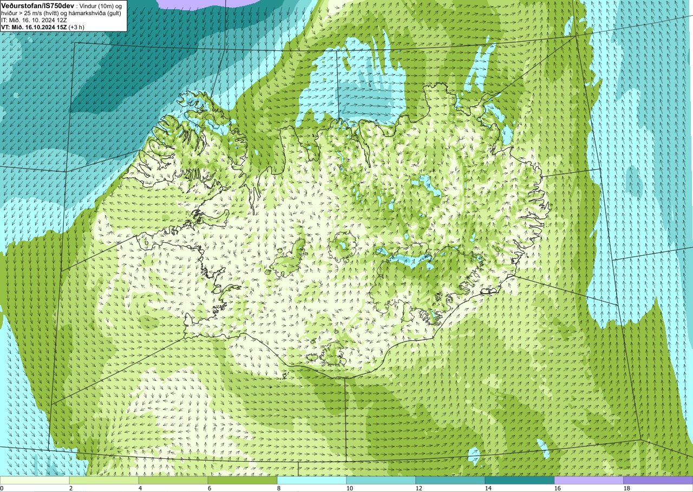The height and width of the screenshot is (492, 693).
Task: Click the 4–6 m/s green legend swatch
Action: (x=173, y=480)
